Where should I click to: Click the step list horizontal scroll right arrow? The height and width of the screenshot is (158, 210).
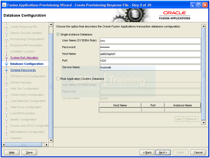(x=46, y=145)
